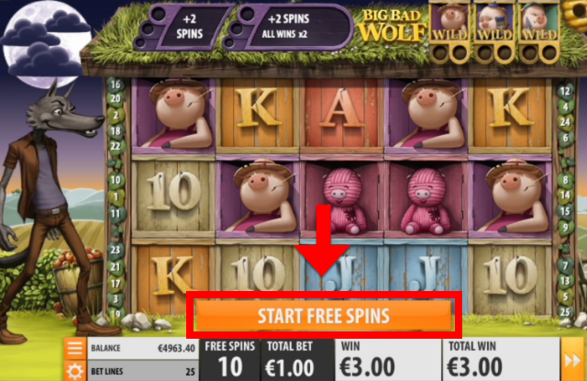Click the red A symbol on top row
The width and height of the screenshot is (587, 381).
[x=341, y=112]
